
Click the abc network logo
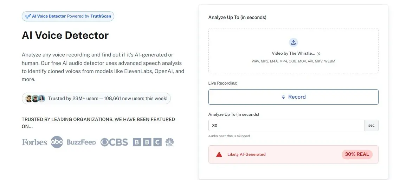point(57,142)
